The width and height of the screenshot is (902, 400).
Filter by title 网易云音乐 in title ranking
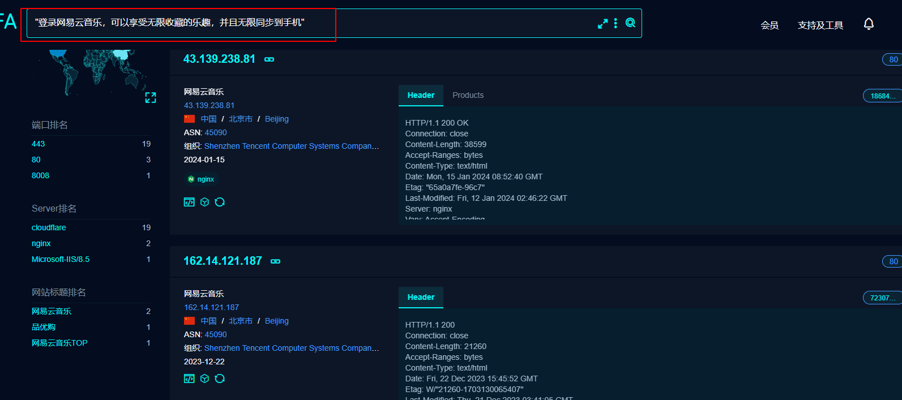tap(52, 311)
